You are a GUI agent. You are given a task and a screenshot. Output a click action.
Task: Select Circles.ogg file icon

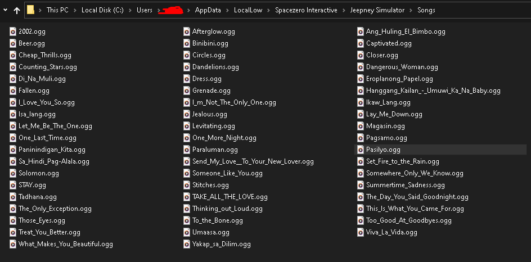pyautogui.click(x=187, y=55)
